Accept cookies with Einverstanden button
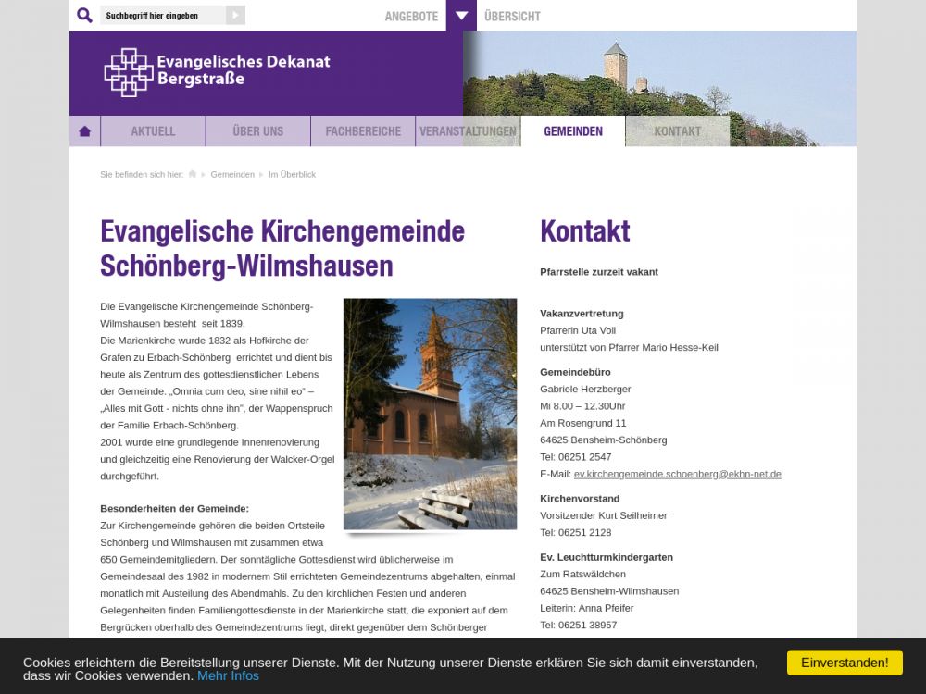Screen dimensions: 926x694 coord(845,663)
